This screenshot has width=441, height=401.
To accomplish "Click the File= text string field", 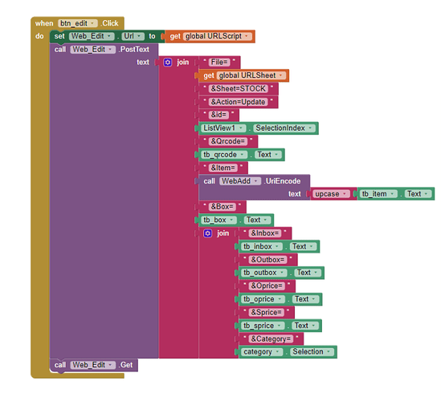I will coord(219,63).
